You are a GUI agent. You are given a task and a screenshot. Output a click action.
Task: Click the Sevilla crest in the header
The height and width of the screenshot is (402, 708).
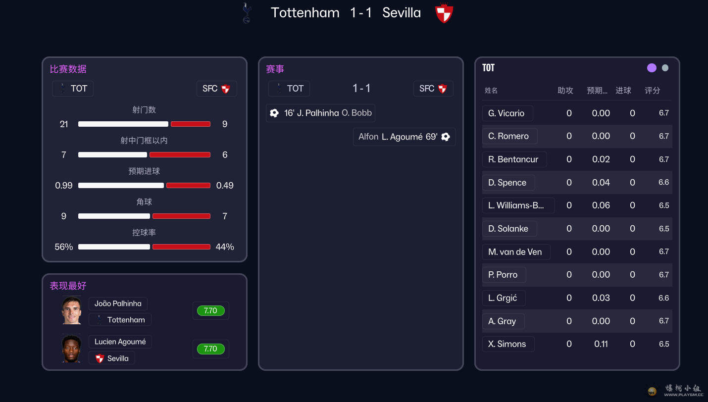tap(444, 13)
